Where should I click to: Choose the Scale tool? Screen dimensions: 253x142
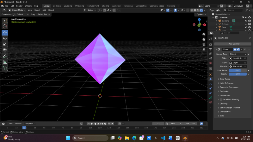point(5,44)
